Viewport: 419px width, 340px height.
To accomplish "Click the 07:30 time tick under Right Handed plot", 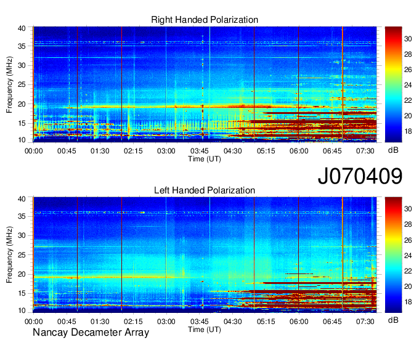I will click(x=365, y=151).
